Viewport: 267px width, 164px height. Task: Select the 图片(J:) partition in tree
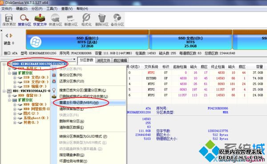31,113
